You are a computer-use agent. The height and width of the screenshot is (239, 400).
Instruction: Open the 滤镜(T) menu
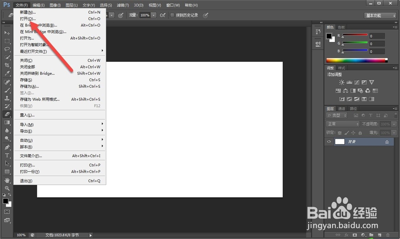[123, 5]
